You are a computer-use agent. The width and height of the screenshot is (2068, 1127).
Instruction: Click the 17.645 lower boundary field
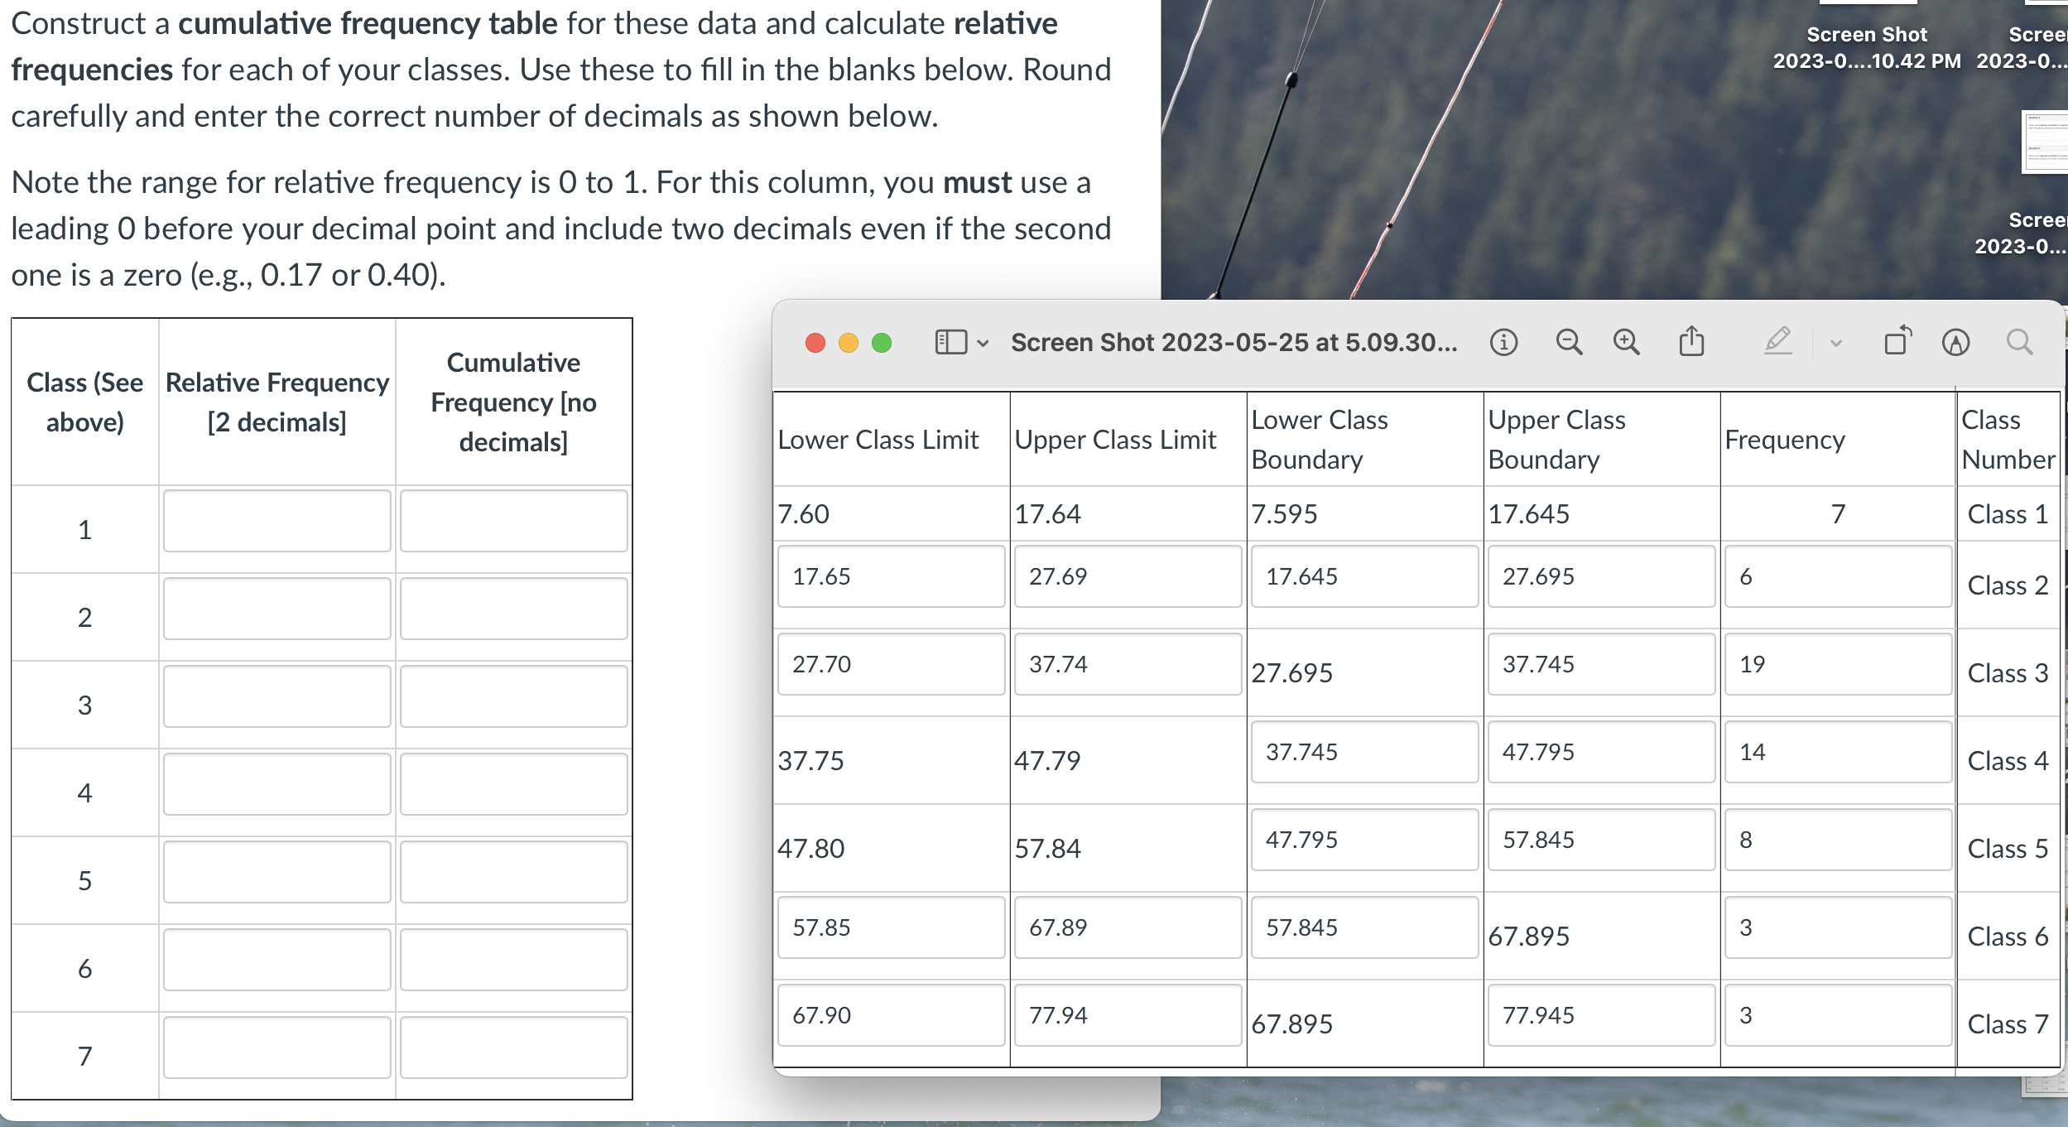point(1365,576)
